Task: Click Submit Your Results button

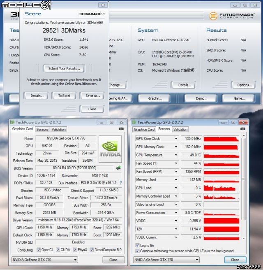Action: pyautogui.click(x=64, y=69)
